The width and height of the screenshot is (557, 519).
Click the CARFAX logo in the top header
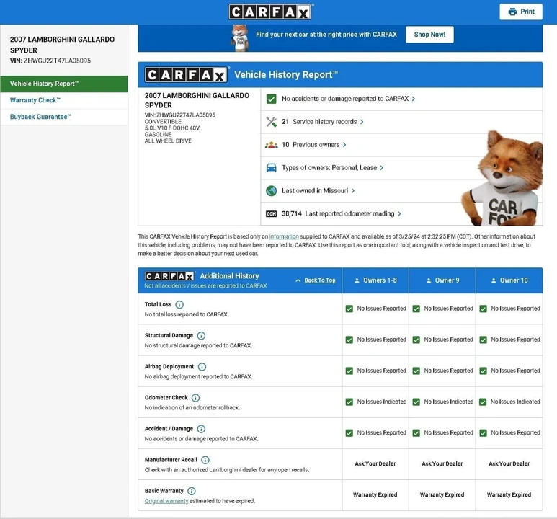point(270,12)
